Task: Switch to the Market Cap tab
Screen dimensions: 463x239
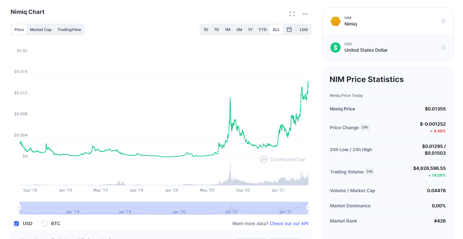Action: click(x=41, y=29)
